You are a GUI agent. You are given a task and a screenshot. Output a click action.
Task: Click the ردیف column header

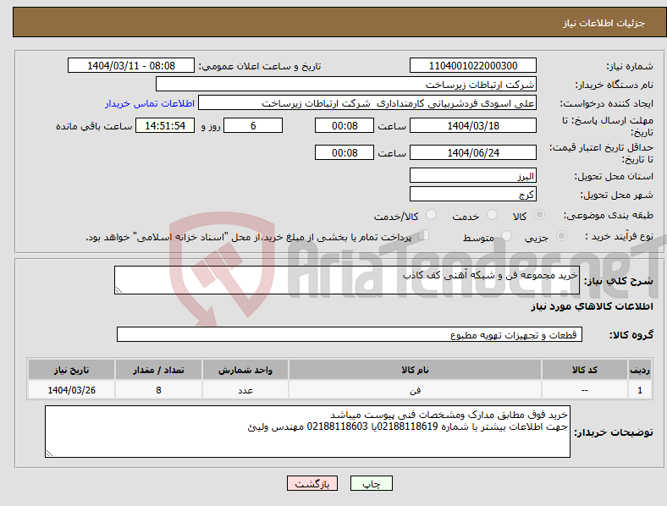(640, 370)
